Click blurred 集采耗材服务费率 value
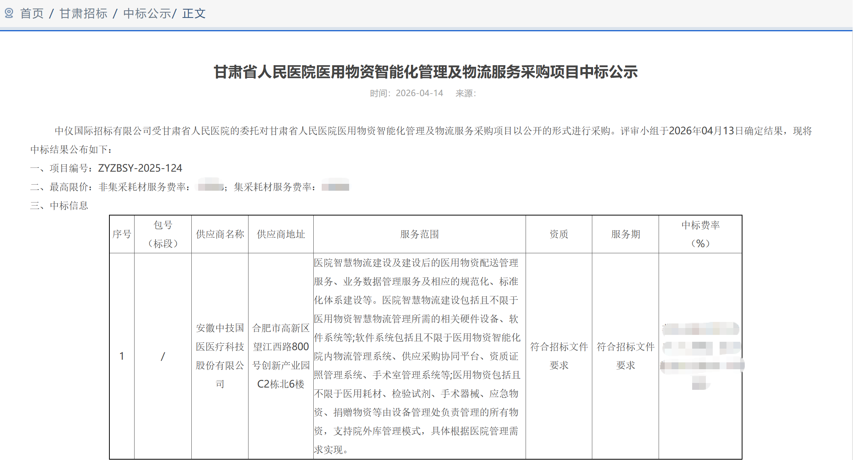The height and width of the screenshot is (460, 853). pos(335,187)
